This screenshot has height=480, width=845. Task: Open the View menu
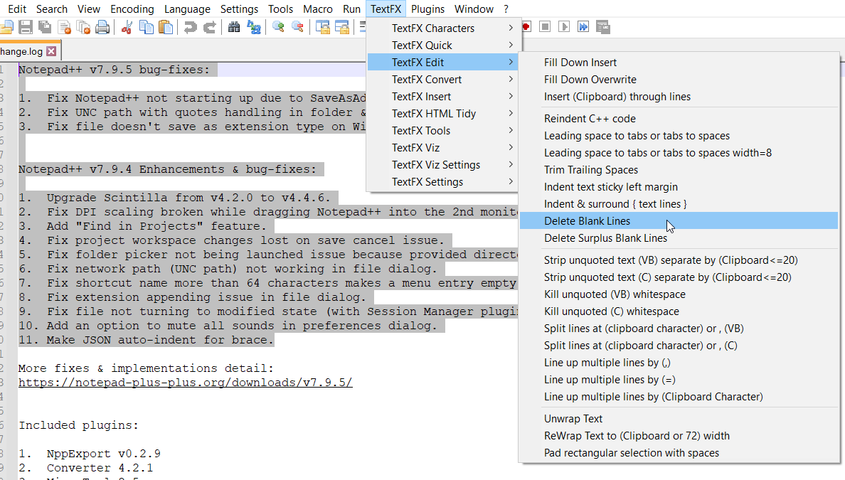[x=89, y=9]
